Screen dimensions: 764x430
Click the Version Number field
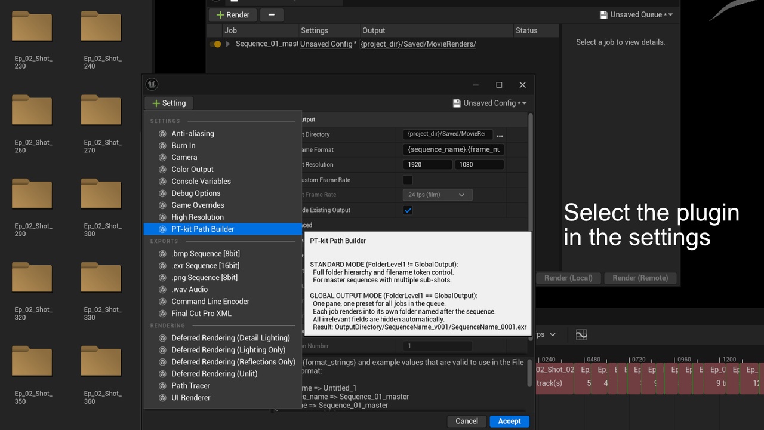(x=437, y=346)
